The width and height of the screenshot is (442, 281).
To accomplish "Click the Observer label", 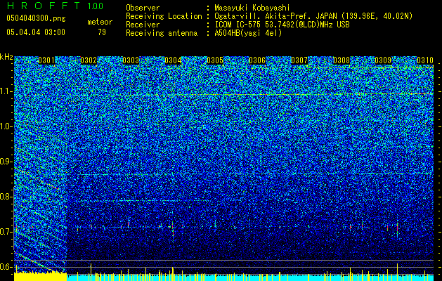I will point(143,8).
